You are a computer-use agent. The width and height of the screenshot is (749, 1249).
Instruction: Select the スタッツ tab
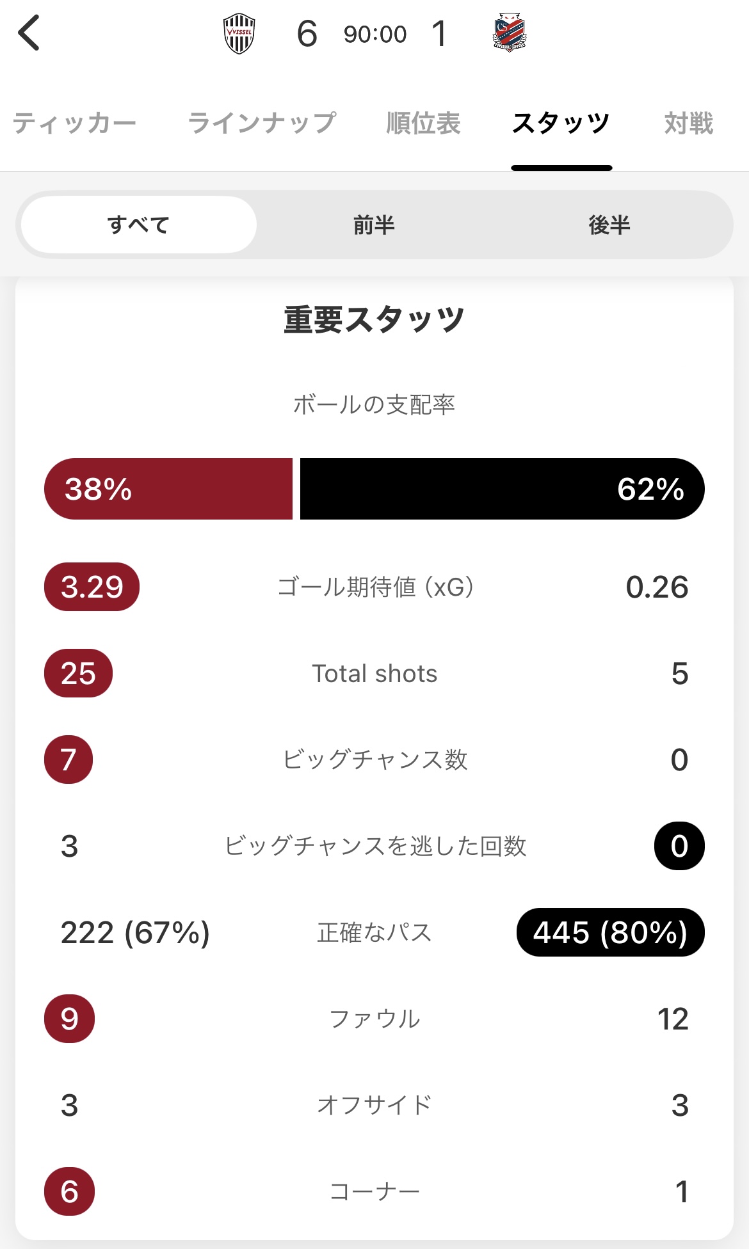point(561,123)
